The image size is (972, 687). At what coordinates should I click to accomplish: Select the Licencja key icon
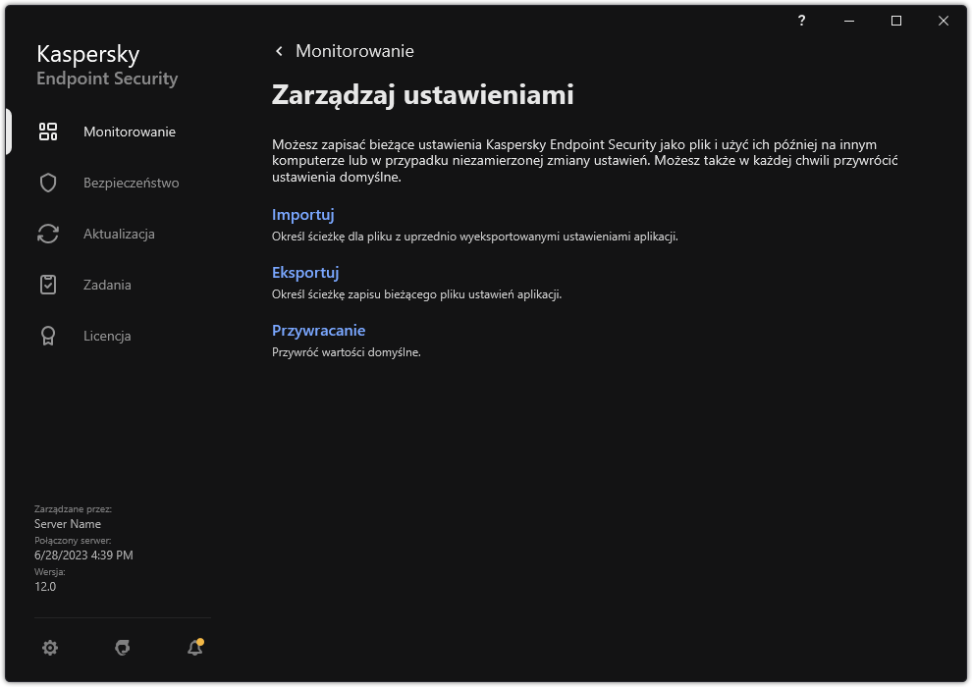click(x=46, y=335)
